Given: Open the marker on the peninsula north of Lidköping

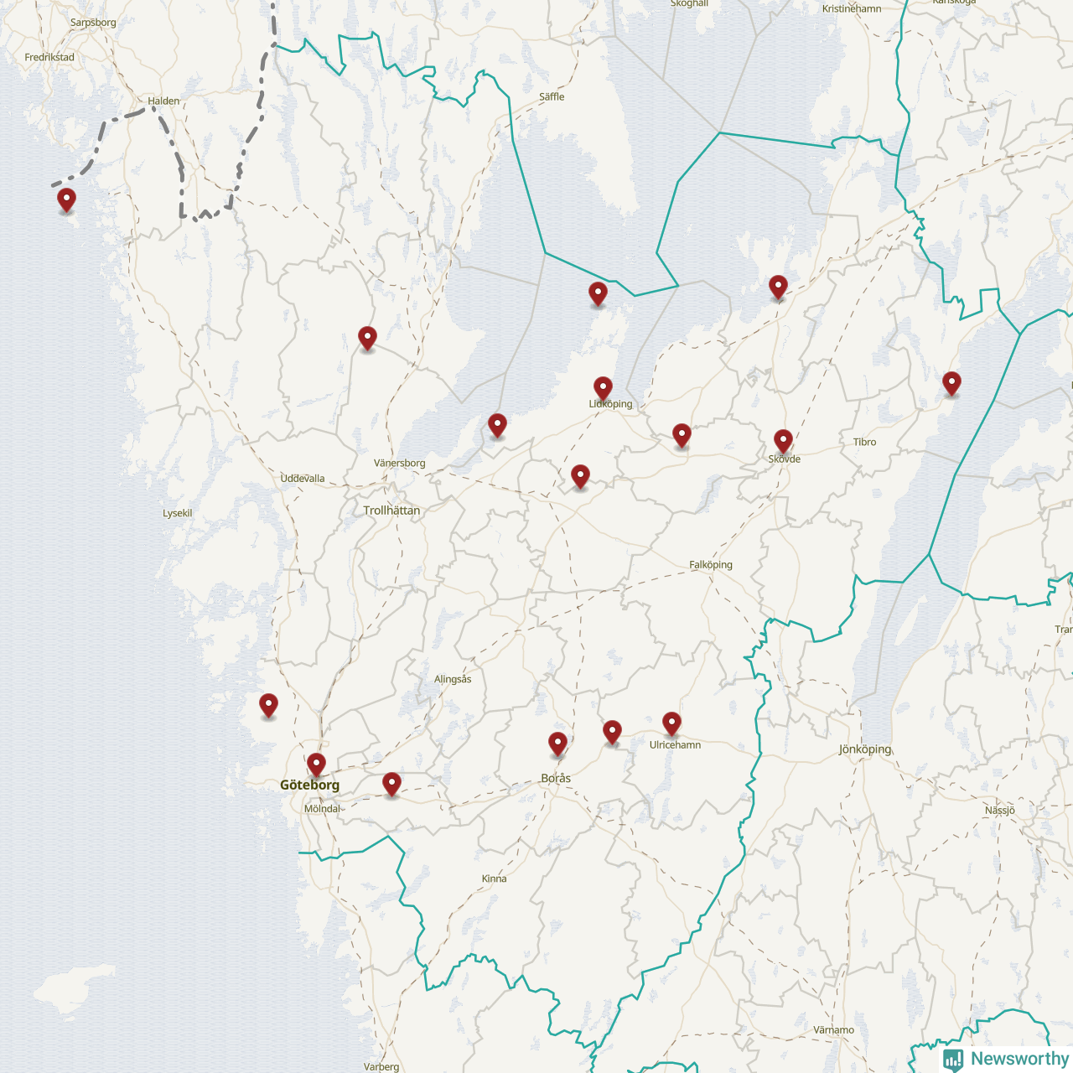Looking at the screenshot, I should click(x=598, y=293).
